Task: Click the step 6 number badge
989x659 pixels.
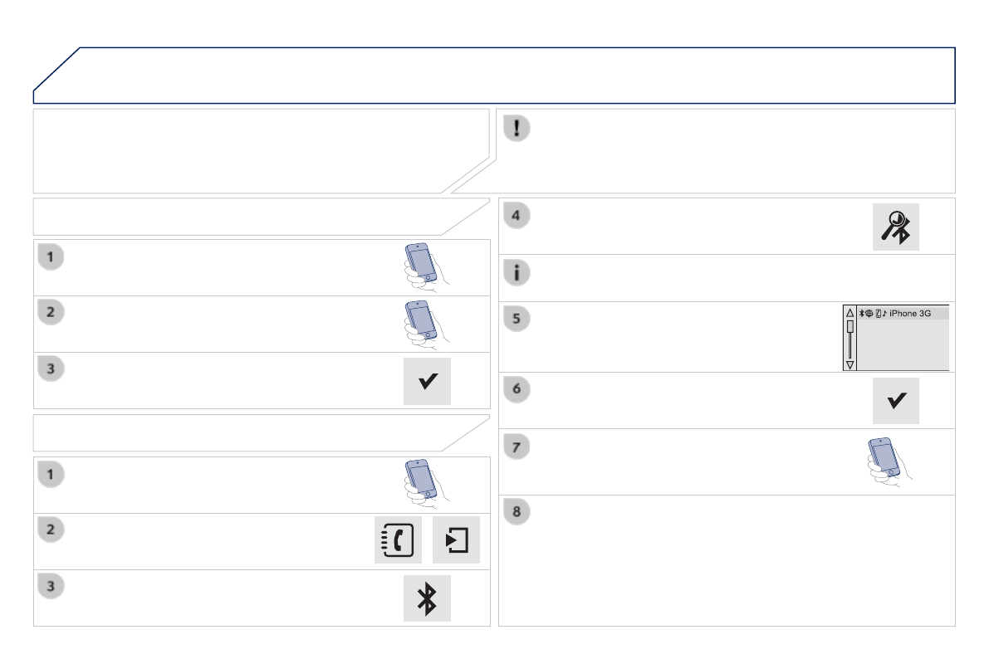Action: 518,388
